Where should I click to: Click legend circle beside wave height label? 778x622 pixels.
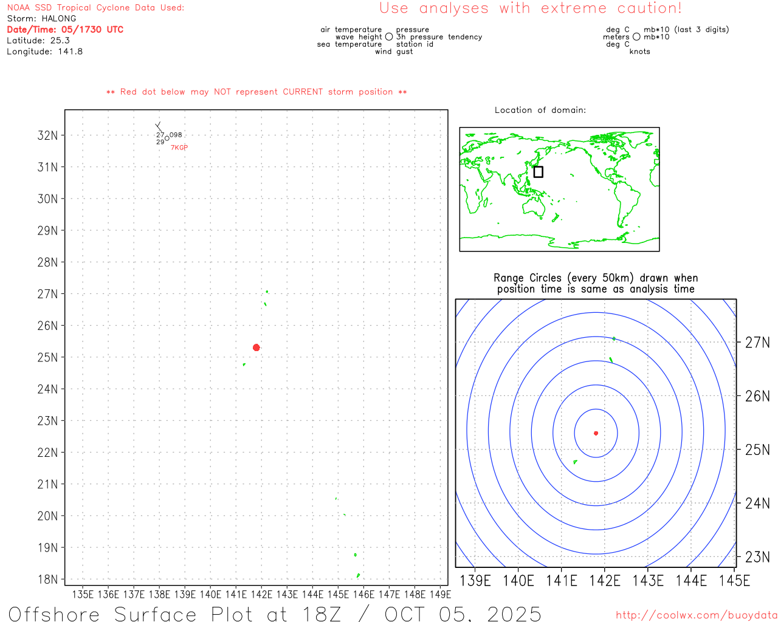coord(389,37)
